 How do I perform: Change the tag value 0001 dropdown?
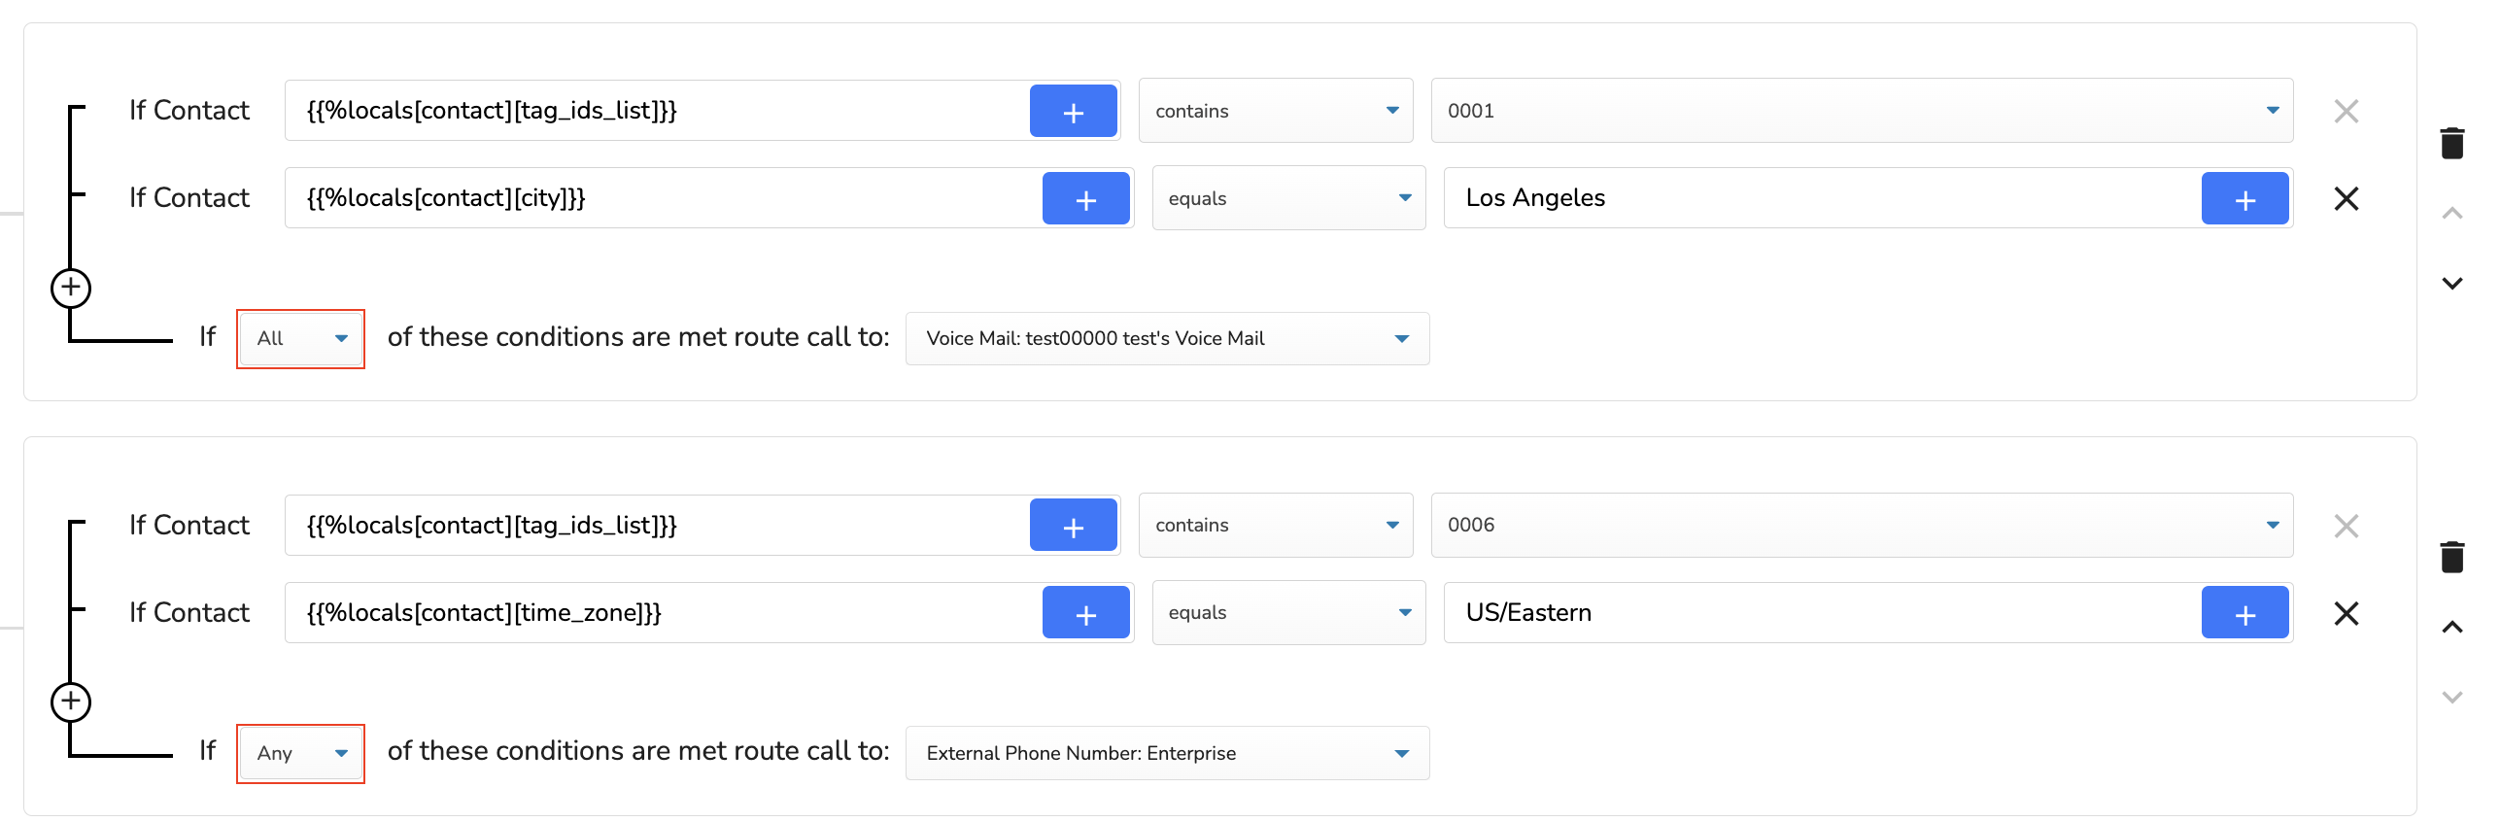(x=1862, y=111)
